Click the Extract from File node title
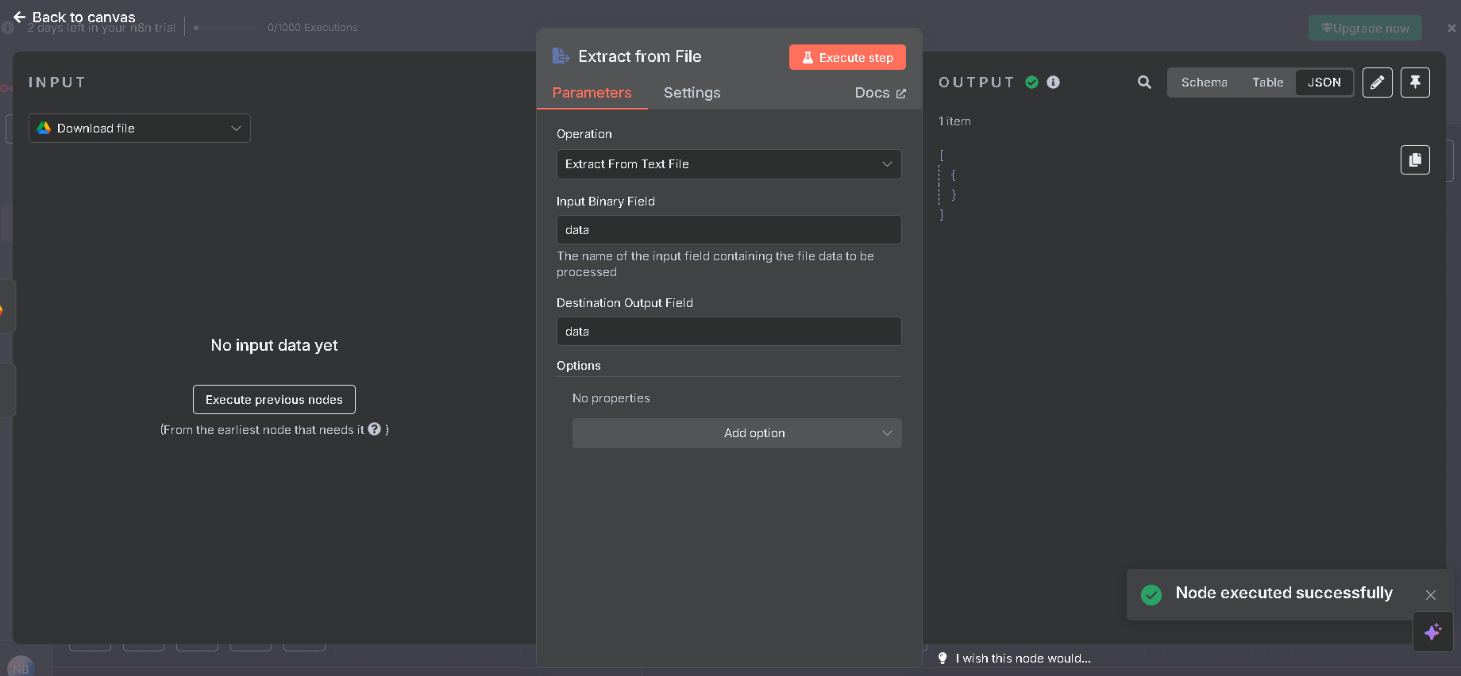 pos(639,56)
